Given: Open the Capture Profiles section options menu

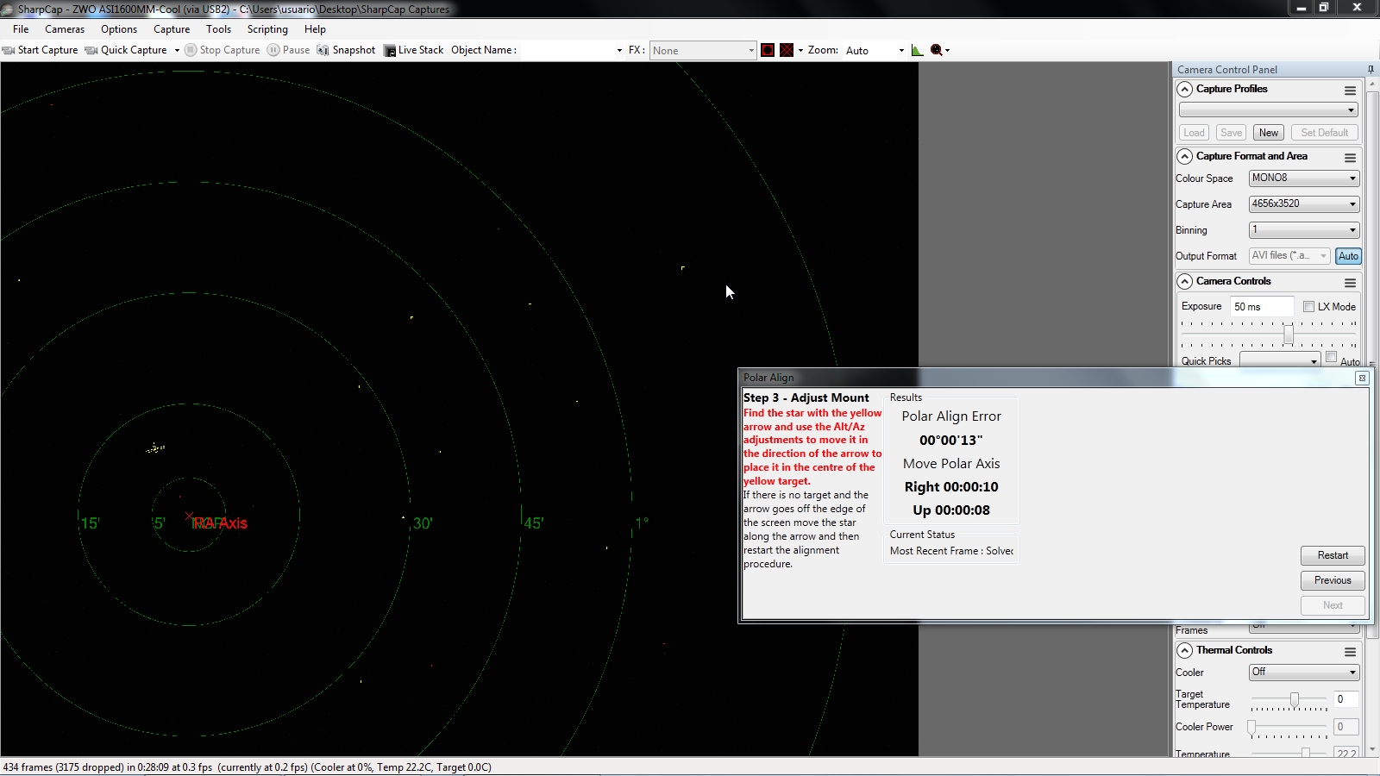Looking at the screenshot, I should (1350, 90).
